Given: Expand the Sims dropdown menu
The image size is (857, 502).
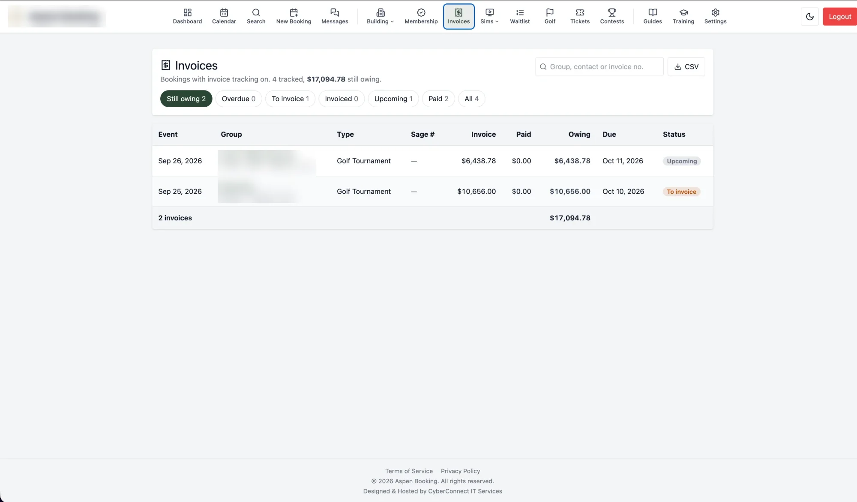Looking at the screenshot, I should 489,16.
